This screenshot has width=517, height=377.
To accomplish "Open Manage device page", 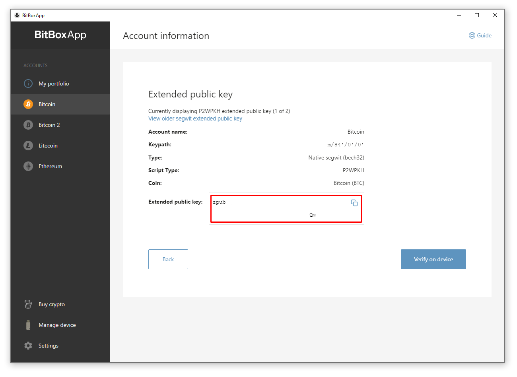I will tap(60, 325).
